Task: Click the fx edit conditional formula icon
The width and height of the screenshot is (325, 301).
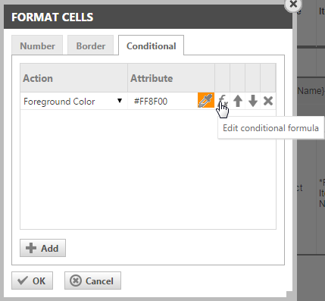Action: tap(223, 101)
